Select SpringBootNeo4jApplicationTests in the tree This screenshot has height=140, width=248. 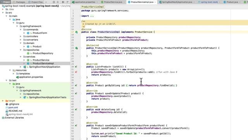pyautogui.click(x=48, y=97)
